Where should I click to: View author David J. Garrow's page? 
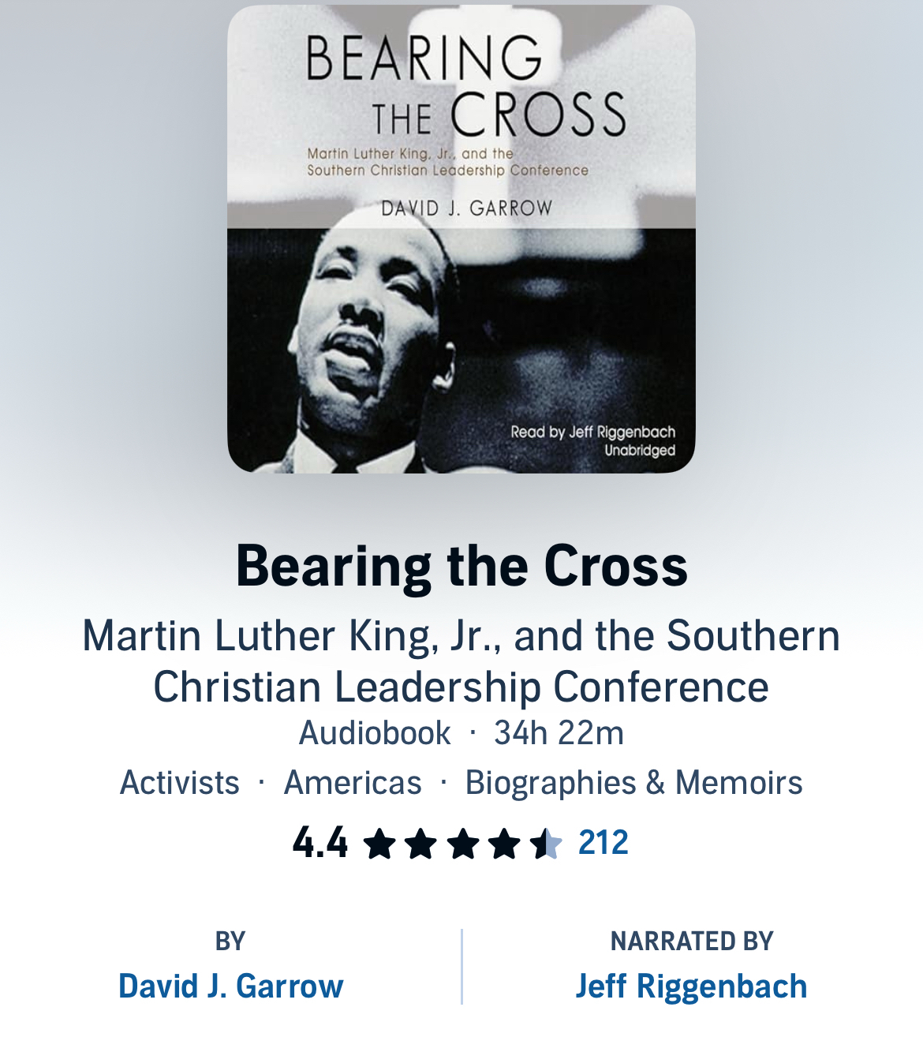pos(231,986)
